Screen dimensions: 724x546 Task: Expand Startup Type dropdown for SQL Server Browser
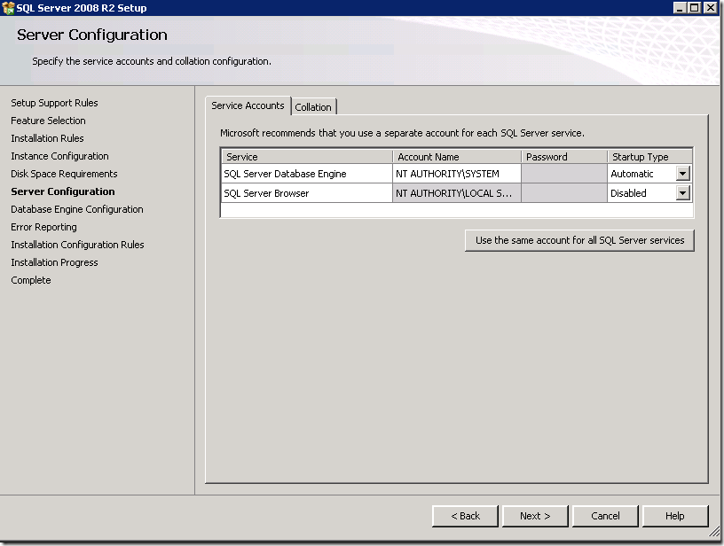point(682,193)
